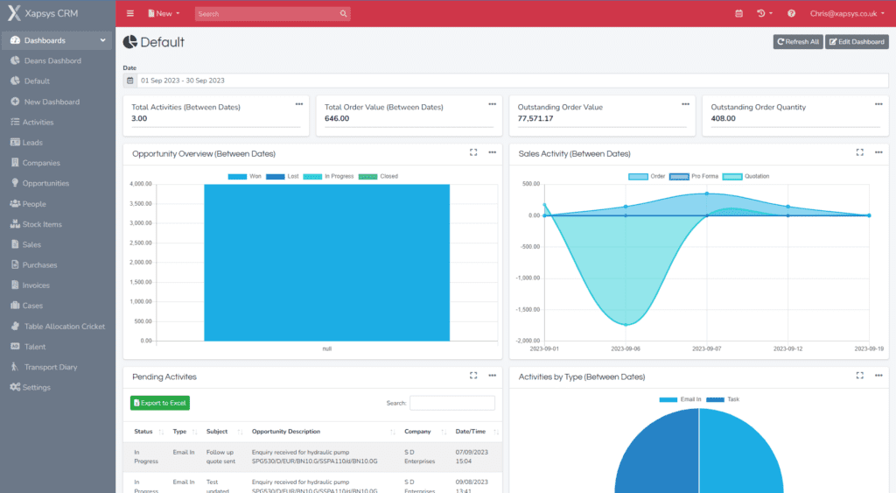Toggle Quotation series legend
Viewport: 896px width, 493px height.
click(x=745, y=176)
